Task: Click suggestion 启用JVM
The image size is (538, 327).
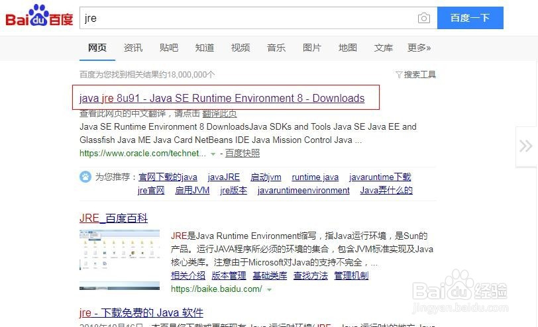Action: pos(192,190)
